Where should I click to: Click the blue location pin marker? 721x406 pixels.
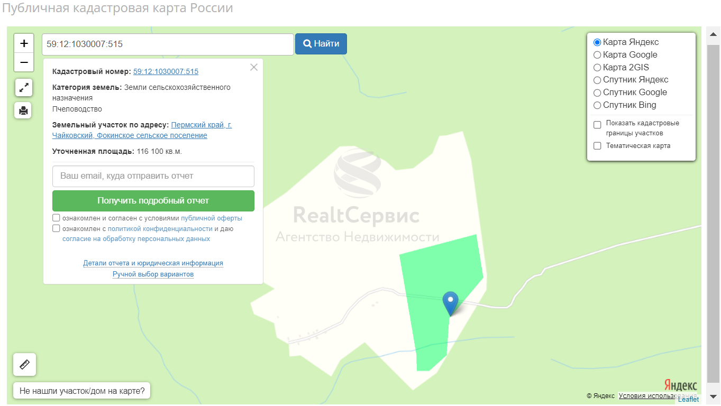tap(450, 303)
